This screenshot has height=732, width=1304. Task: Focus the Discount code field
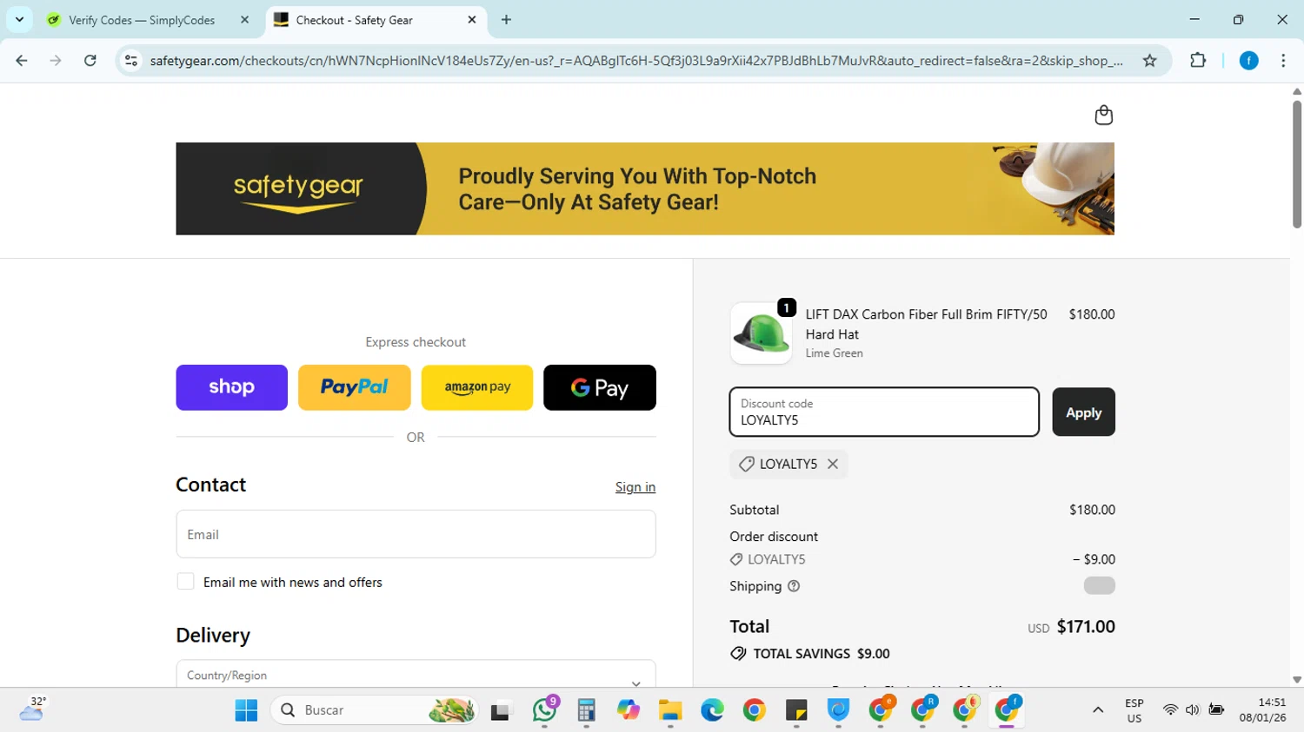point(884,412)
